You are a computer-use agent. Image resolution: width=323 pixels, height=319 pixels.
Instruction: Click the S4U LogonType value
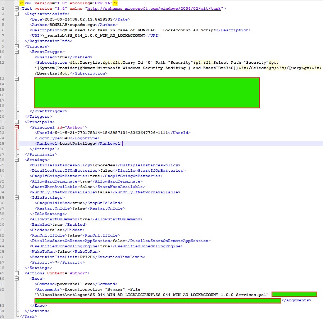[x=57, y=138]
